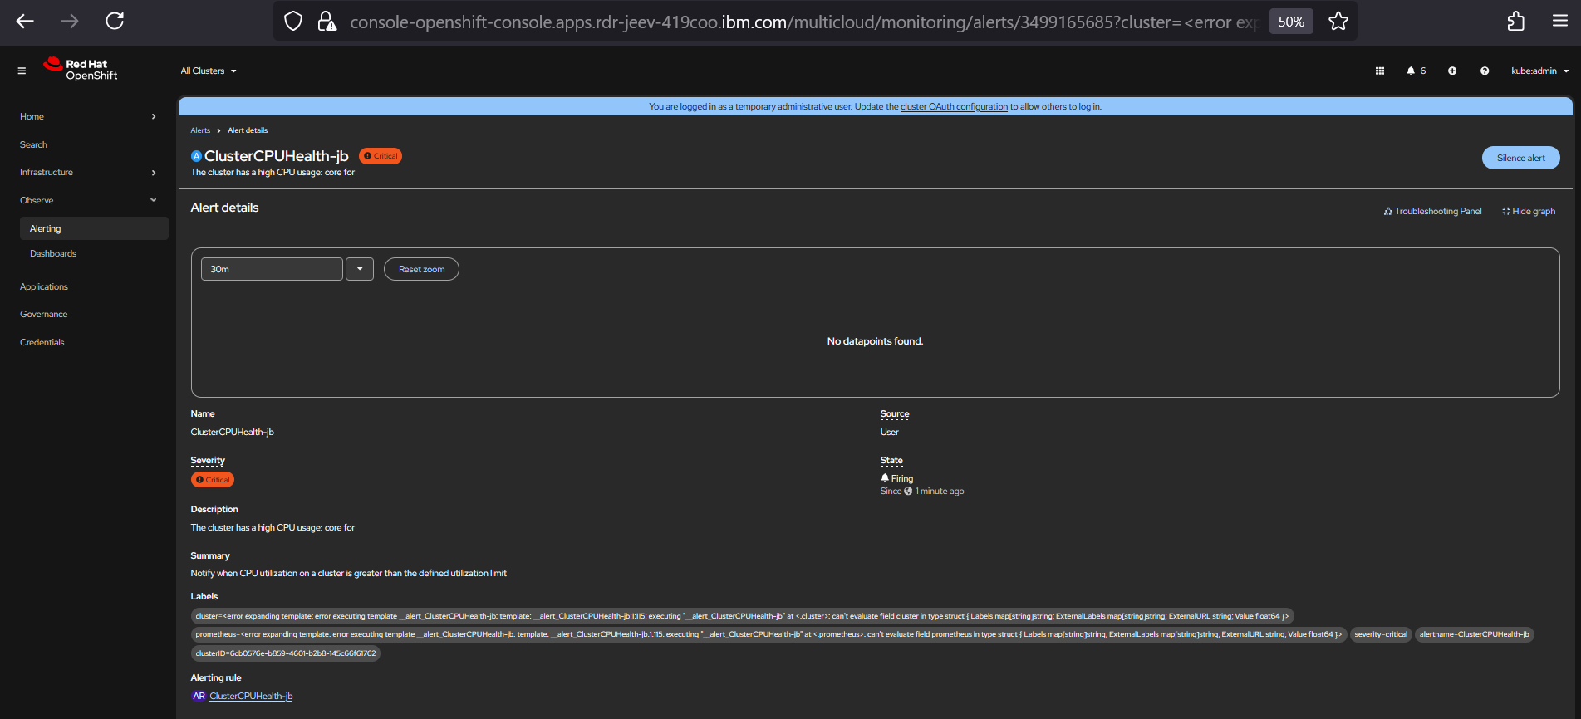Click the Severity field label
This screenshot has height=719, width=1581.
(x=208, y=460)
